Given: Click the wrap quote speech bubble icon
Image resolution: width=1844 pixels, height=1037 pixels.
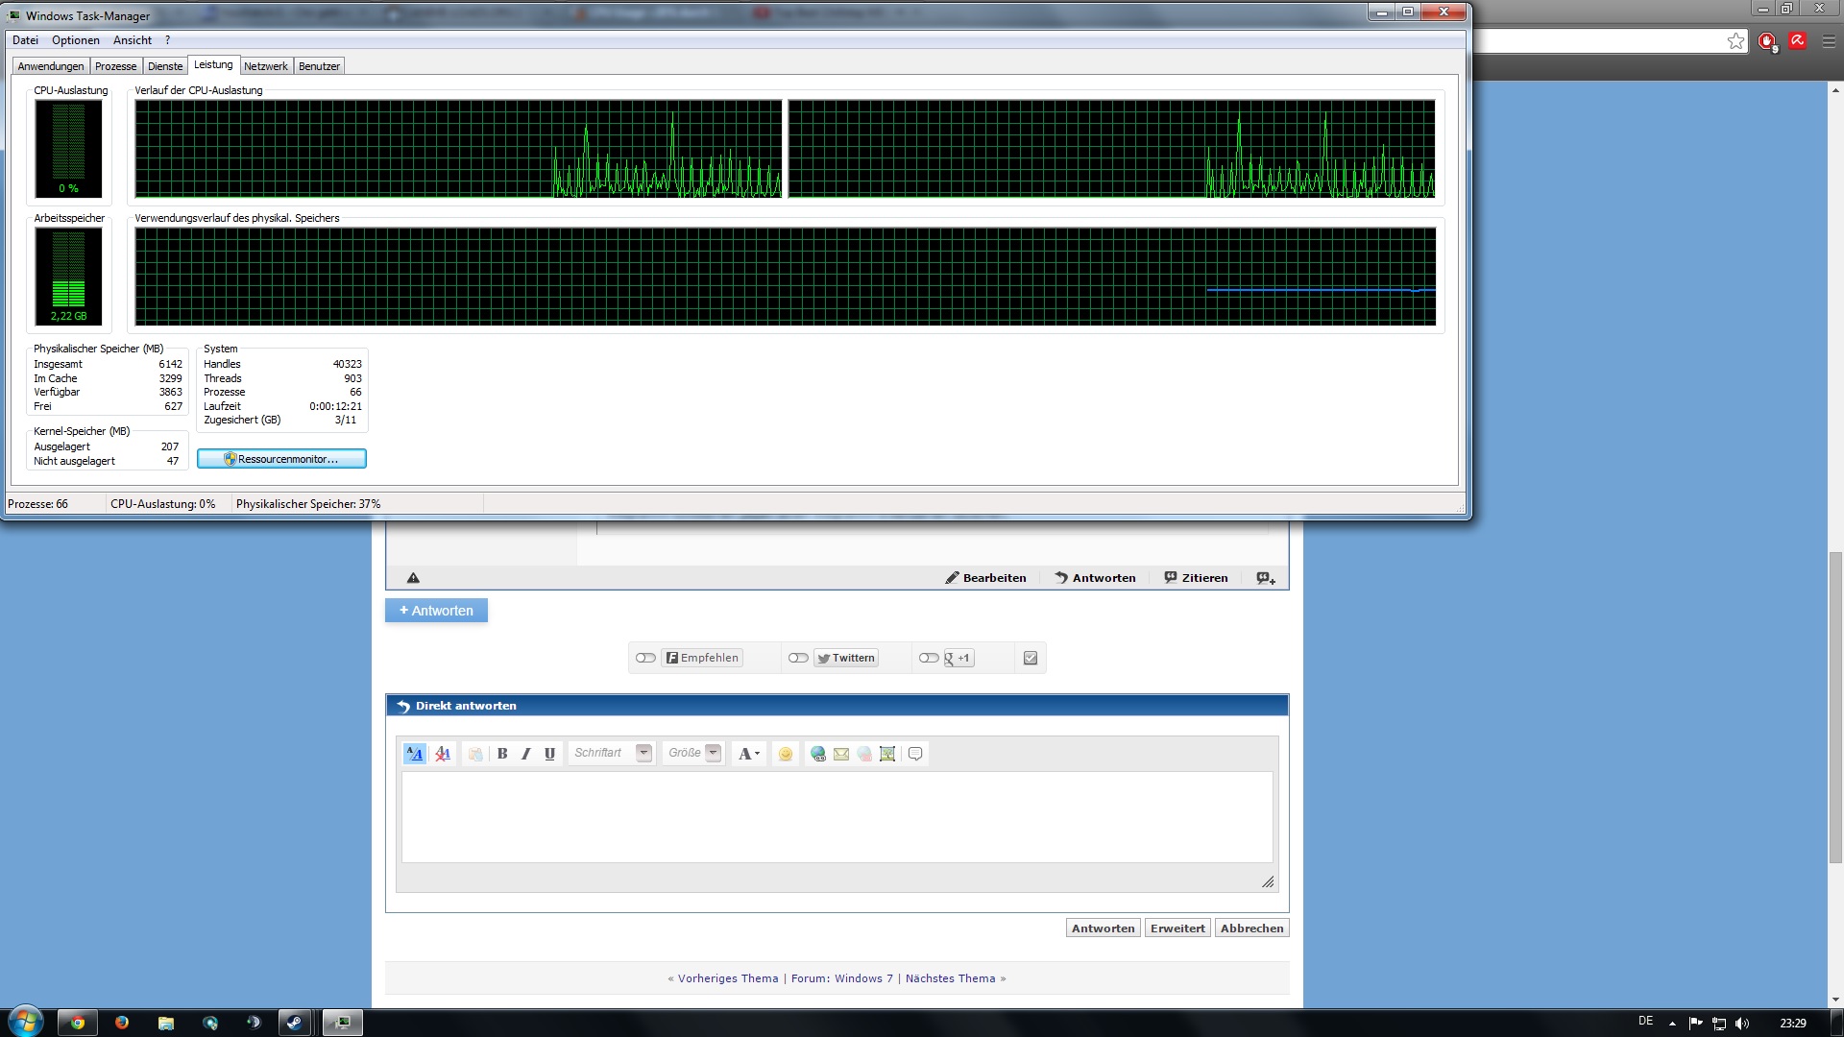Looking at the screenshot, I should pos(915,754).
